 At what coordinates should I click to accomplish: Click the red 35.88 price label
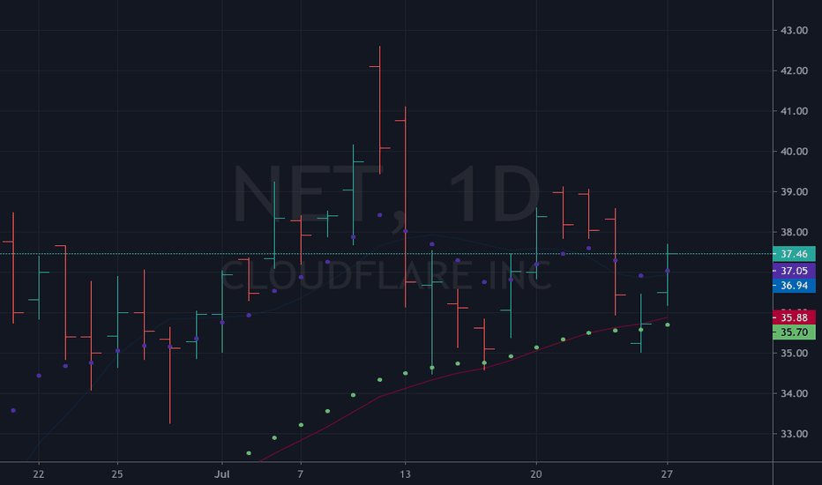(794, 317)
